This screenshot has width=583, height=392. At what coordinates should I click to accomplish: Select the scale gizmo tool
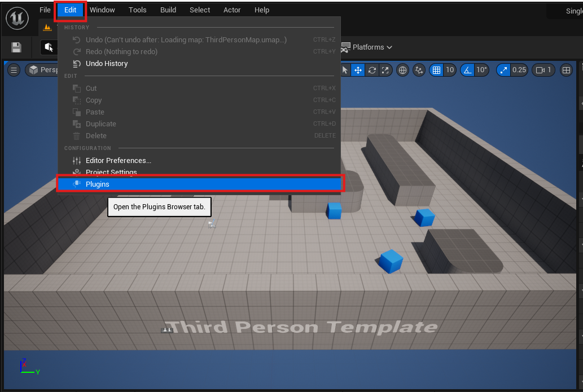[x=385, y=70]
